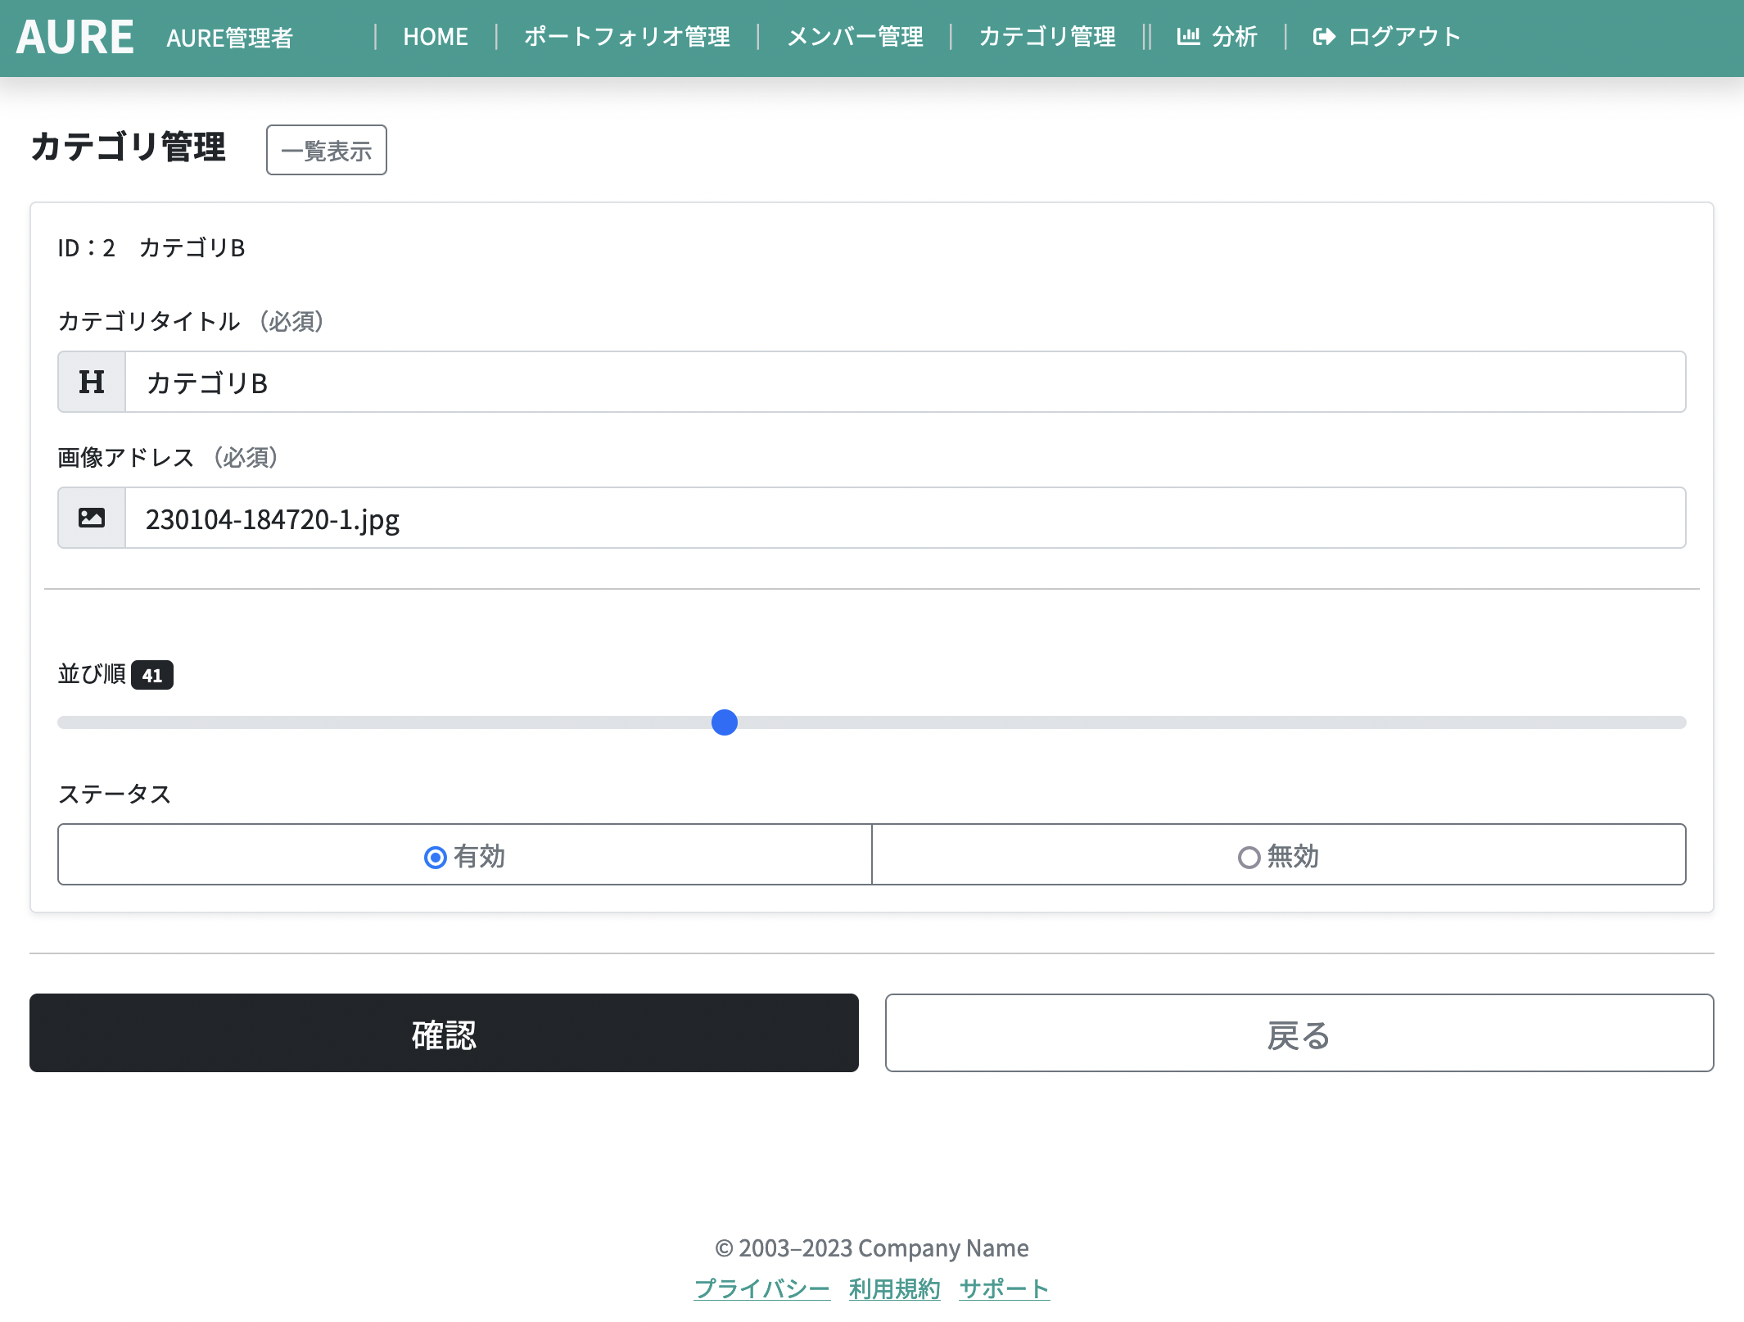The image size is (1744, 1322).
Task: Click the 戻る button
Action: 1299,1034
